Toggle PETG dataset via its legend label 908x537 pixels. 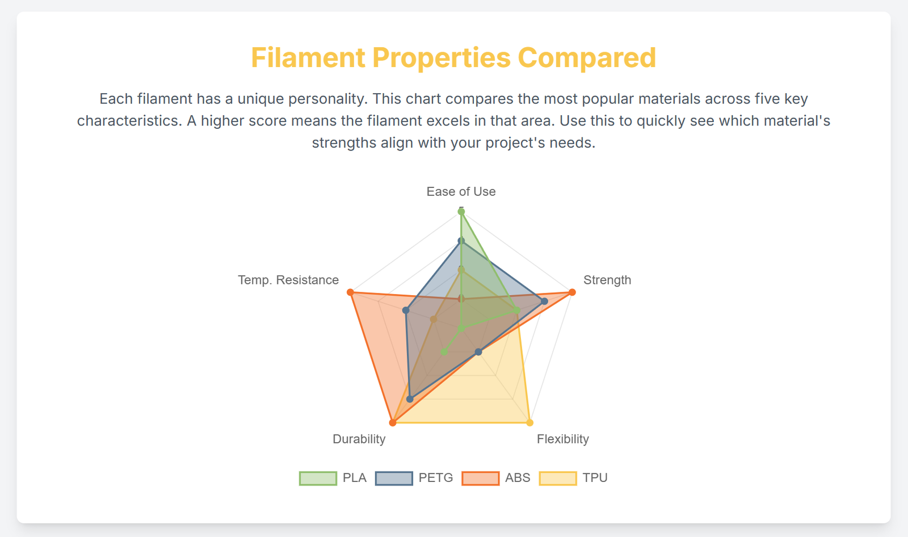coord(435,478)
